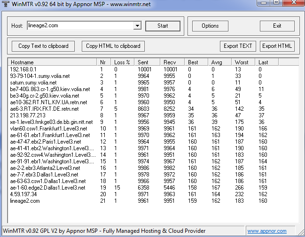The height and width of the screenshot is (237, 305).
Task: Click the Nr column header
Action: [x=104, y=62]
